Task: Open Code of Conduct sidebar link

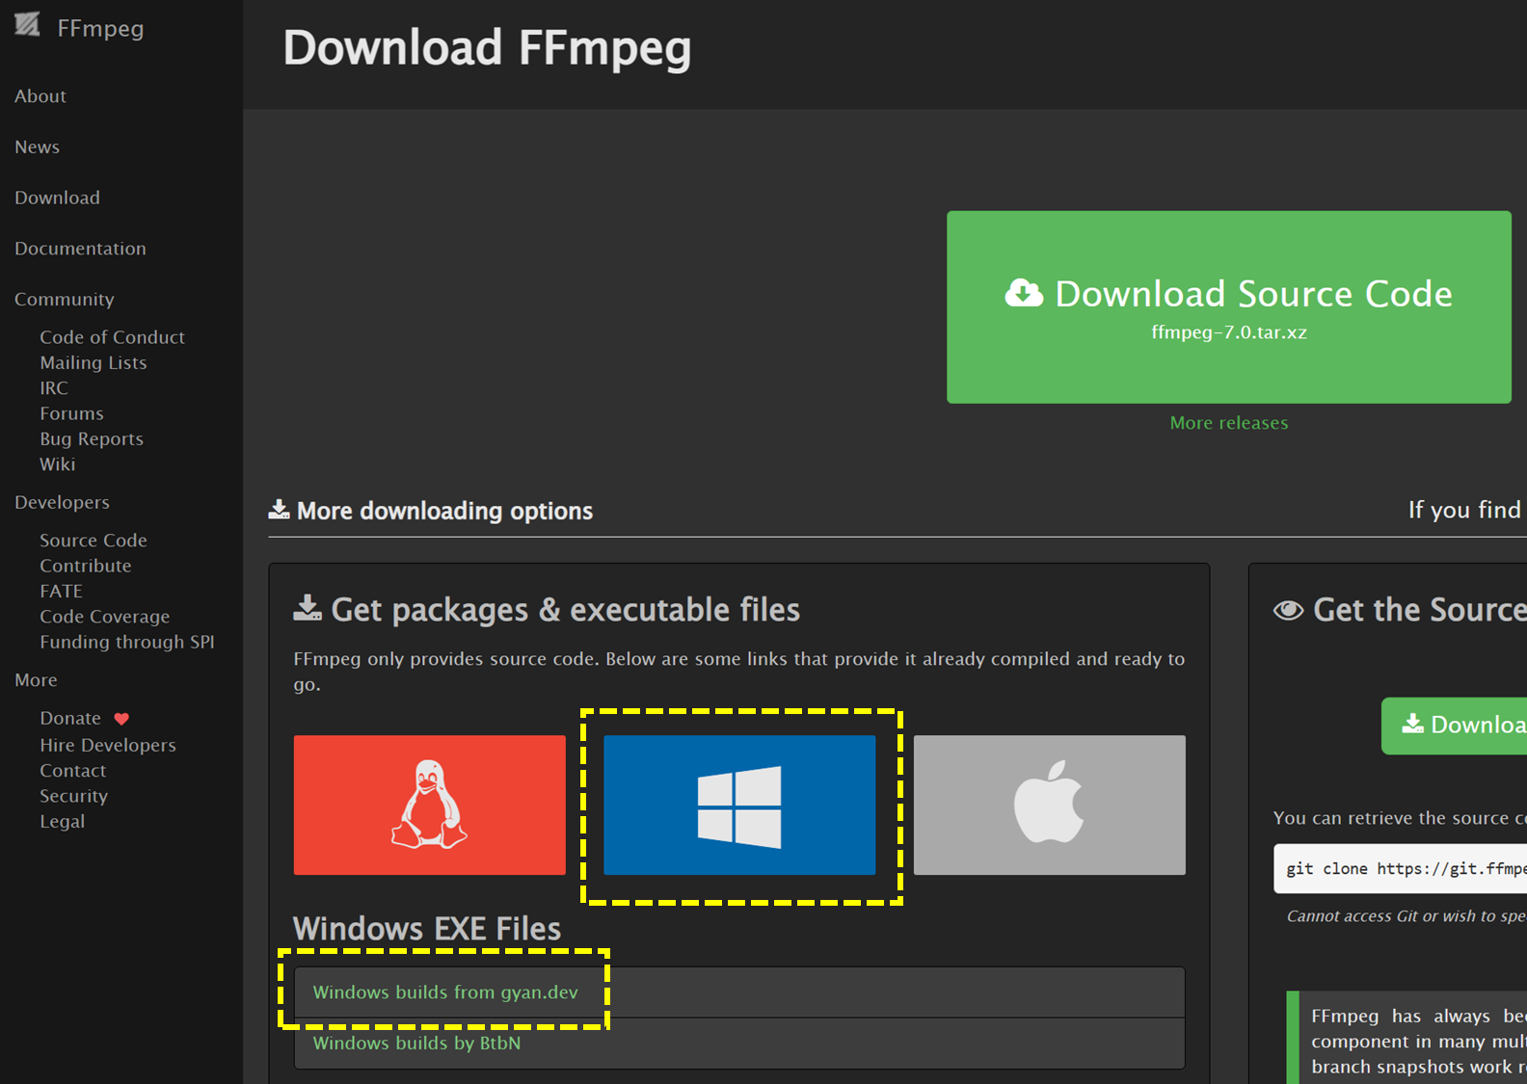Action: (112, 337)
